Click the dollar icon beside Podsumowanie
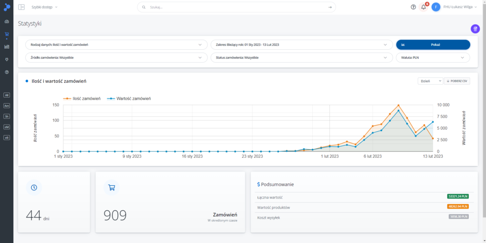The width and height of the screenshot is (486, 243). click(x=259, y=184)
